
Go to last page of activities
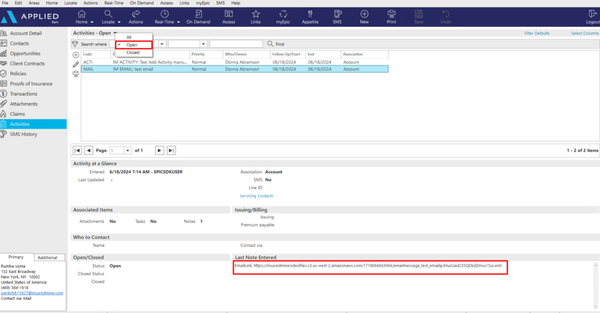[171, 150]
